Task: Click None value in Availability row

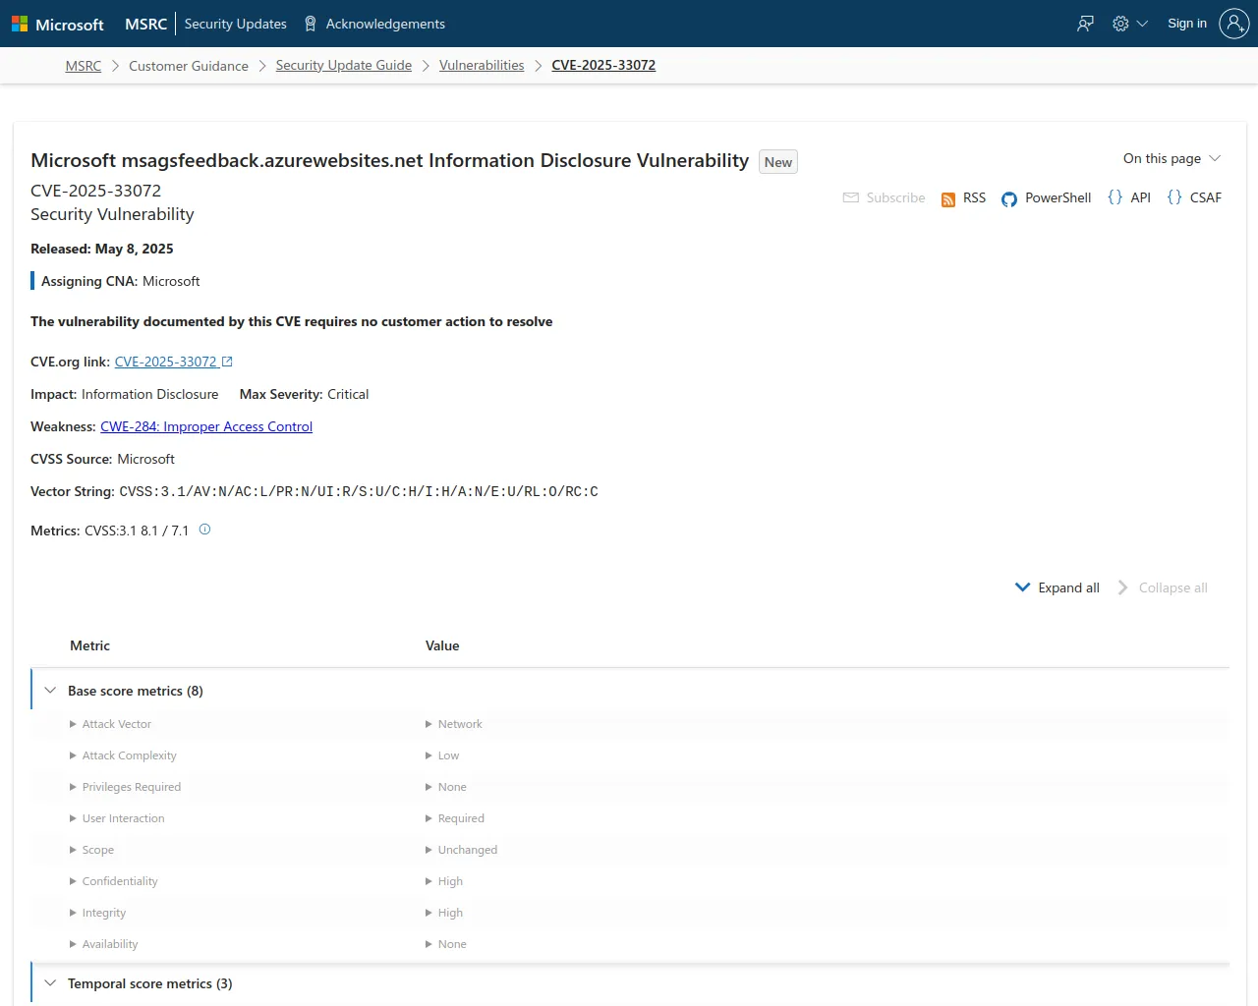Action: (x=452, y=944)
